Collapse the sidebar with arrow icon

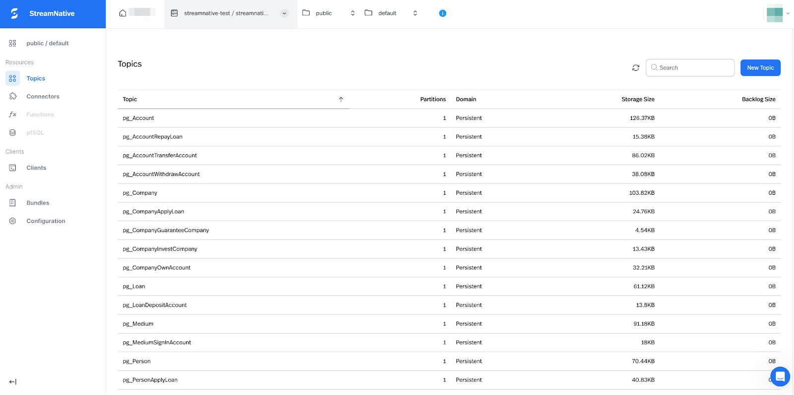point(13,382)
